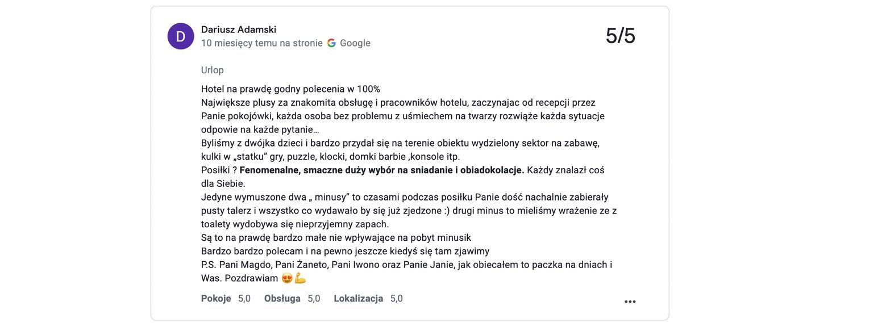Image resolution: width=890 pixels, height=326 pixels.
Task: Select the "Obsługa" rating label
Action: click(282, 298)
